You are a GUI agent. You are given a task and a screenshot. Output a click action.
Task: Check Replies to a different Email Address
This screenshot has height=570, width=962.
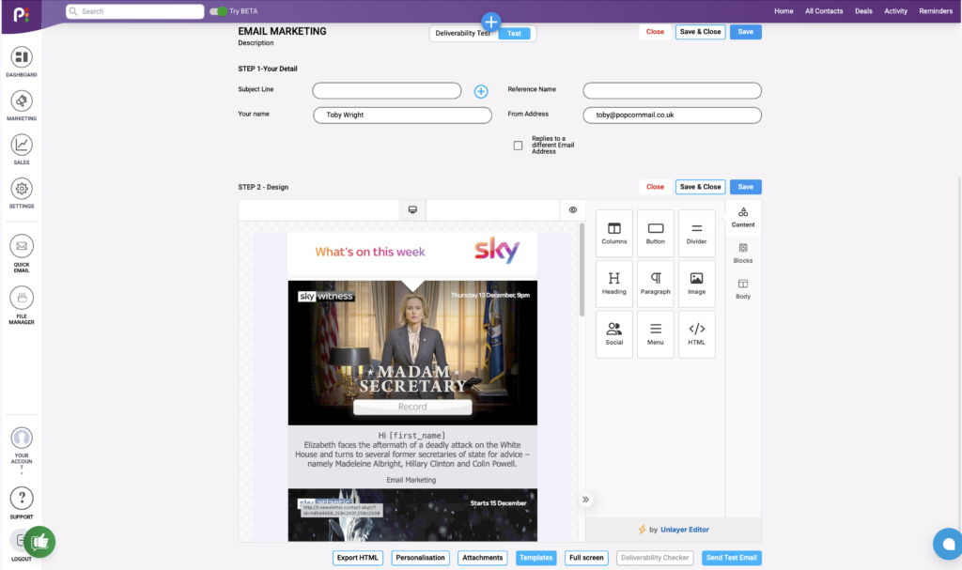coord(518,146)
